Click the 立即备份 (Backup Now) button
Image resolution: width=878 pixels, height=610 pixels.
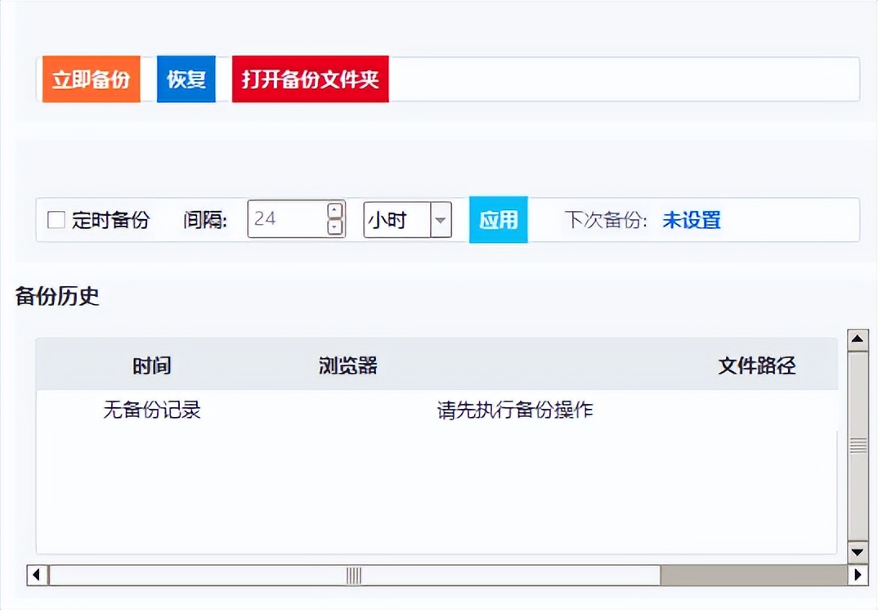(x=91, y=79)
